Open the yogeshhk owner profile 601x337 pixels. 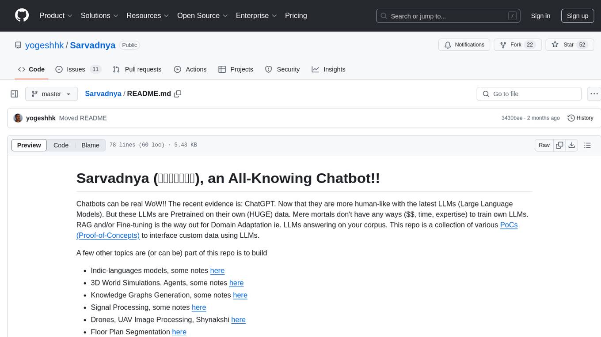point(45,45)
